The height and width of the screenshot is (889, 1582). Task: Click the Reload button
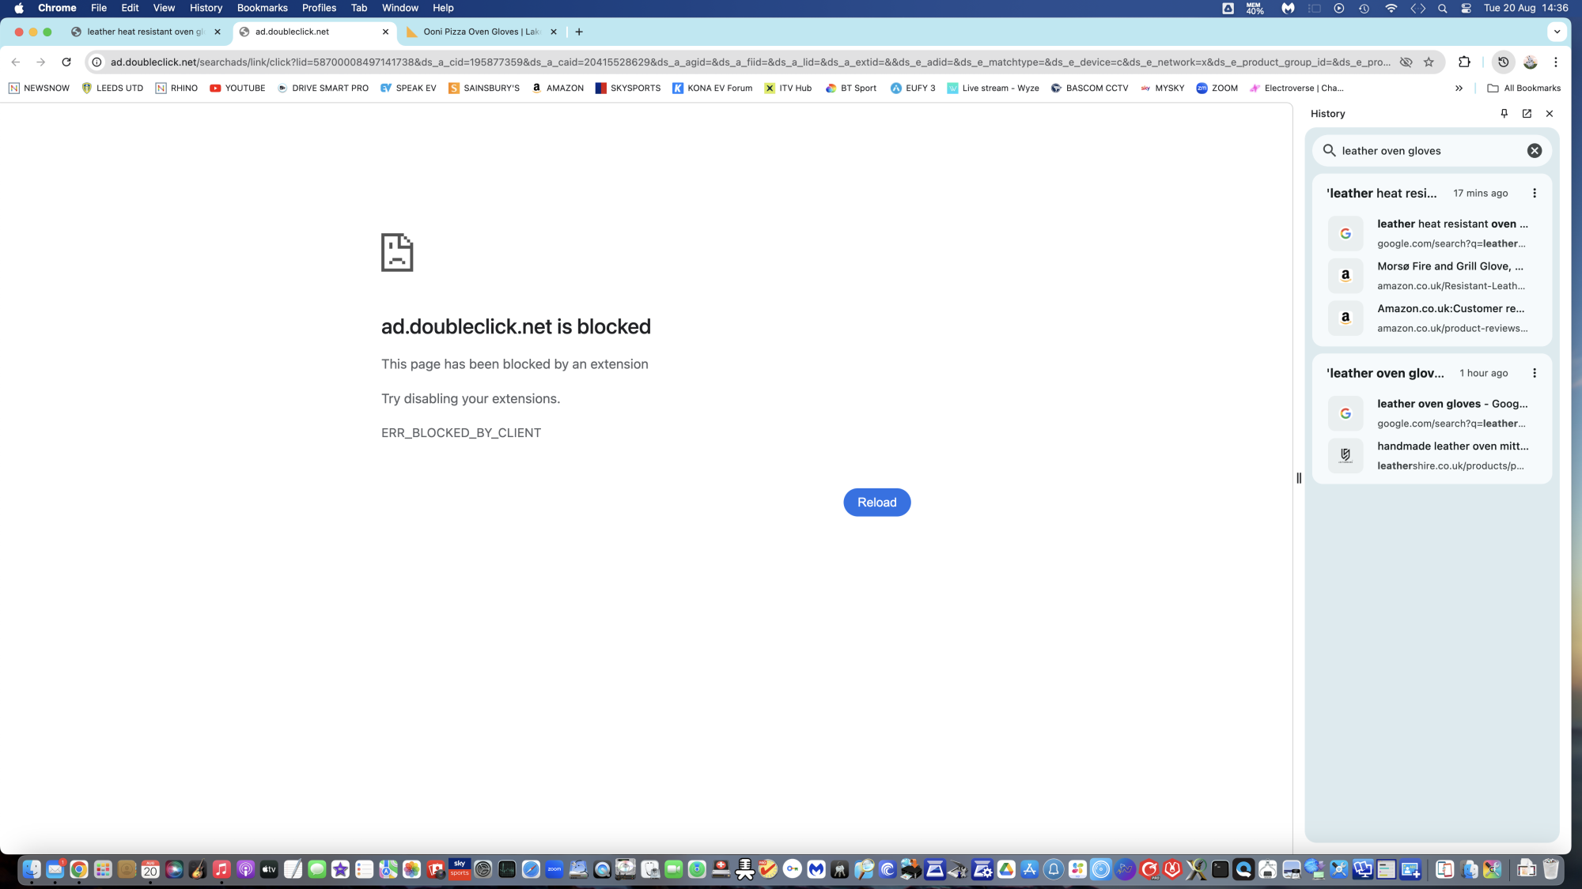pos(876,502)
